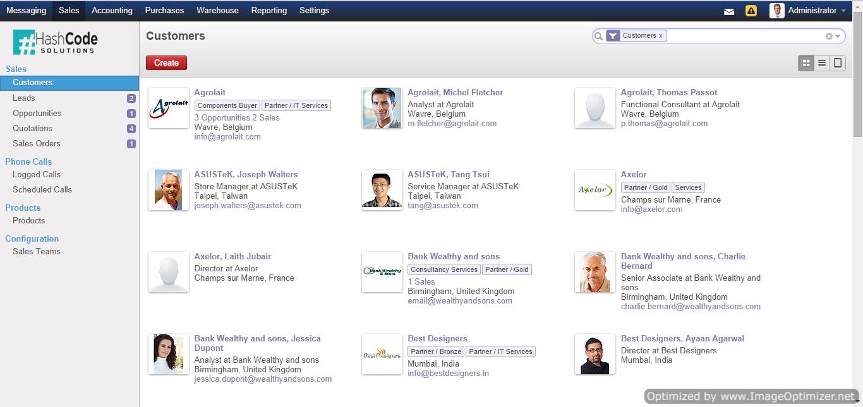Open Laith Jubair's placeholder avatar
863x407 pixels.
coord(169,272)
